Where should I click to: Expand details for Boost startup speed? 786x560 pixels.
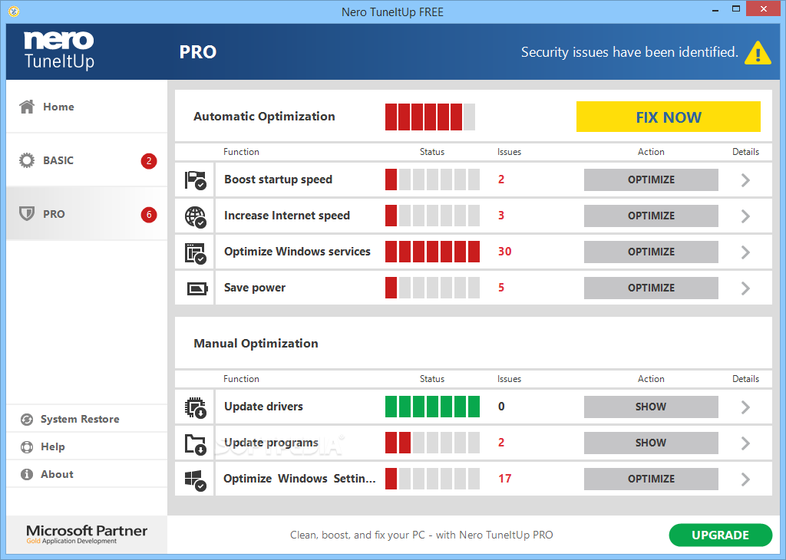(745, 180)
